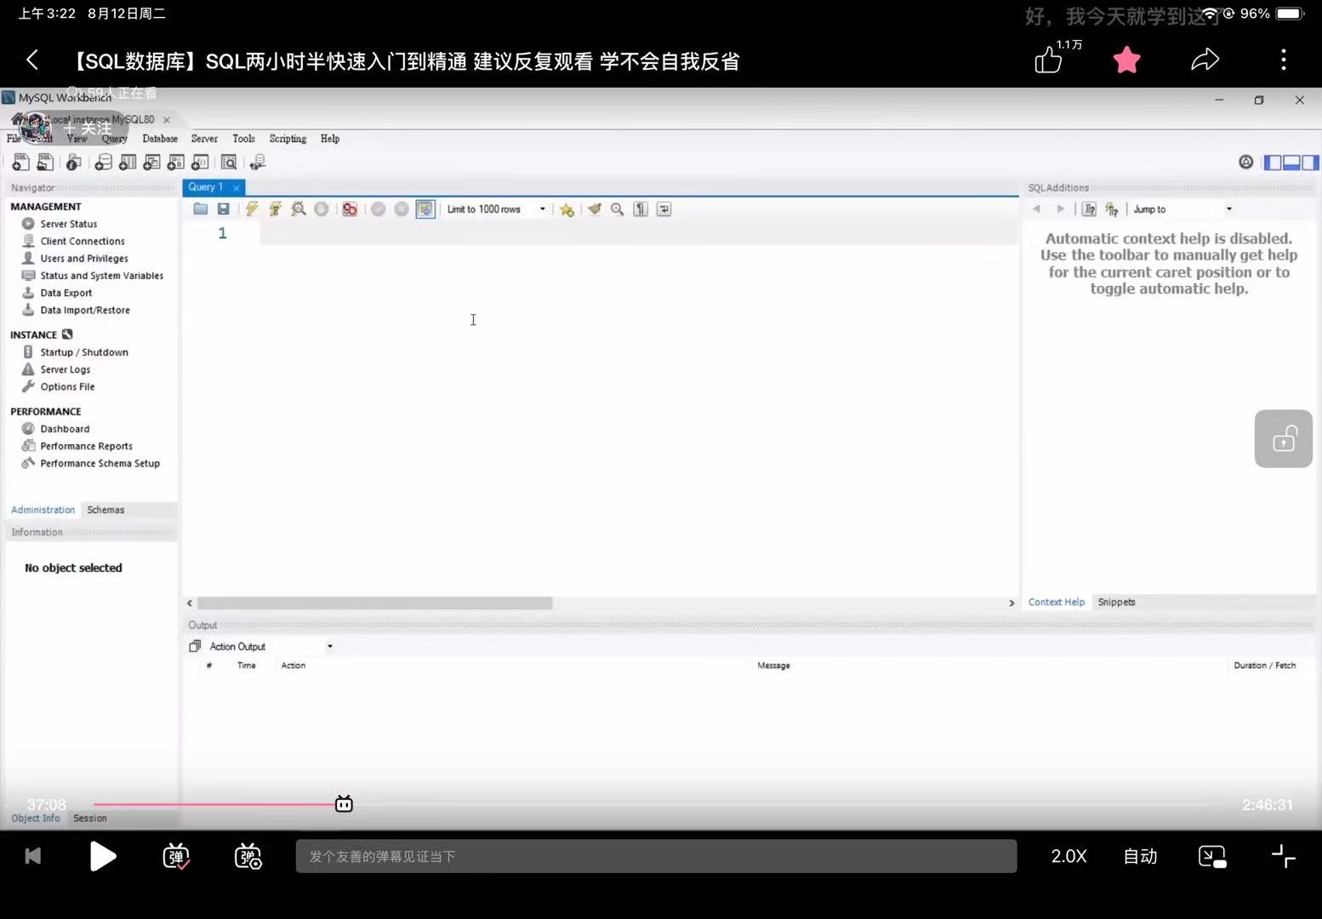Save snippet with star icon
This screenshot has width=1322, height=919.
(567, 209)
